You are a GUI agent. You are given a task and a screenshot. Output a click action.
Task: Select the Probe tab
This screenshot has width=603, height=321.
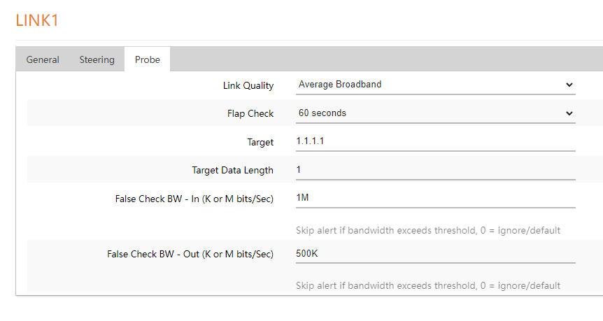(148, 59)
